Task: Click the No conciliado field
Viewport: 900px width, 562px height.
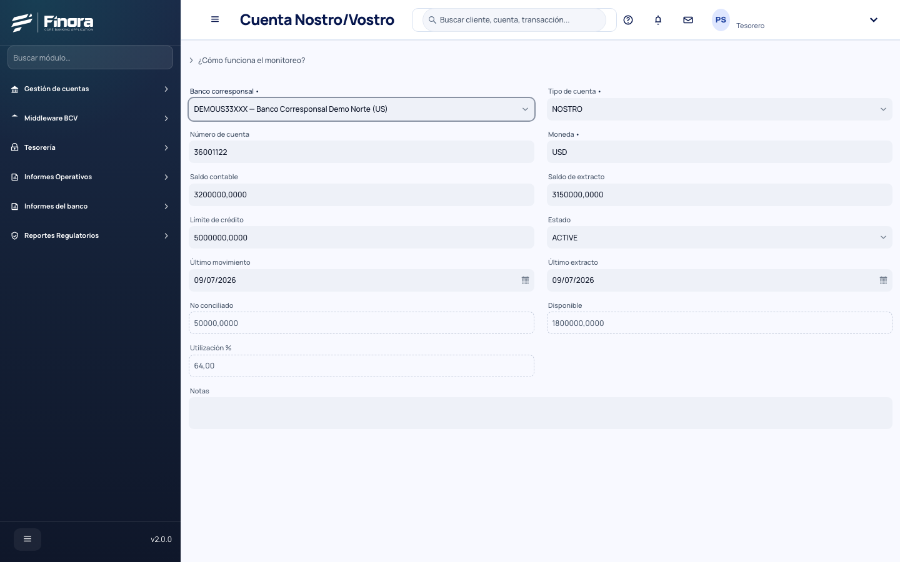Action: [362, 323]
